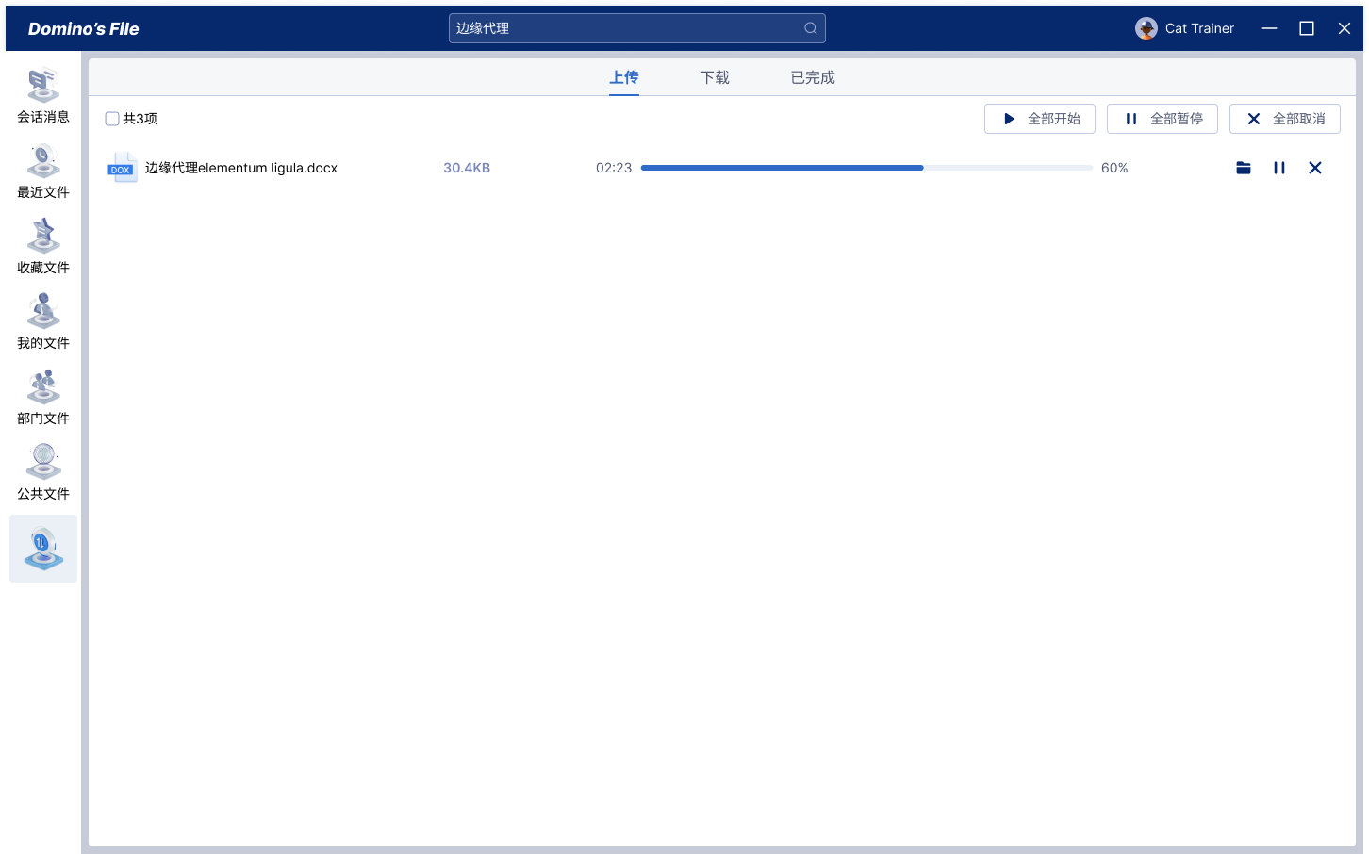Go to 最近文件 in the sidebar
The image size is (1369, 854).
(43, 172)
